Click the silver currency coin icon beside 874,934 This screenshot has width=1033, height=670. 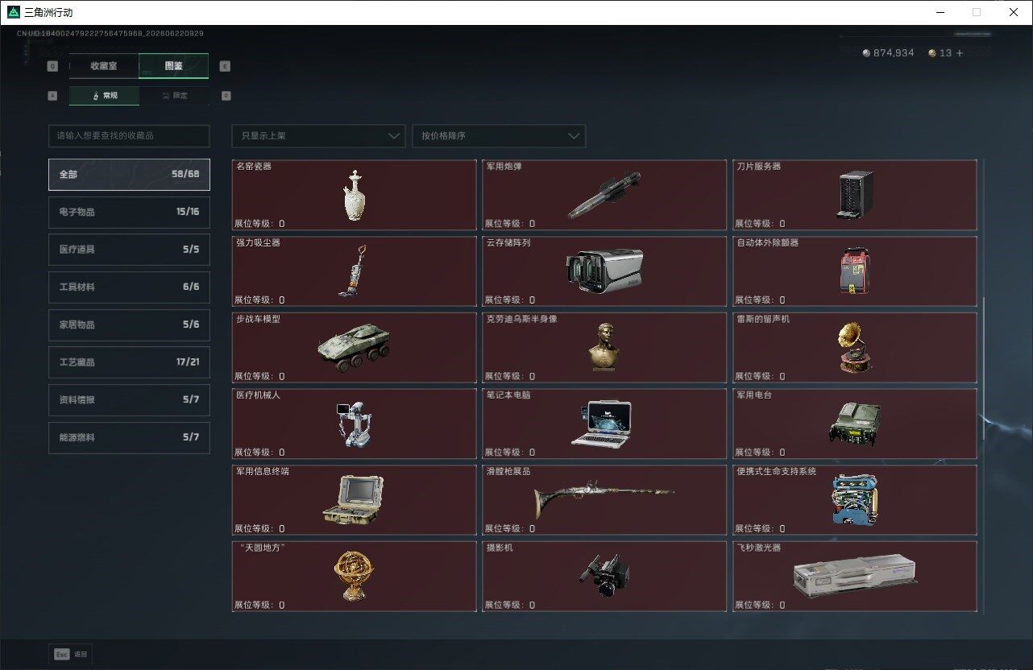[866, 53]
